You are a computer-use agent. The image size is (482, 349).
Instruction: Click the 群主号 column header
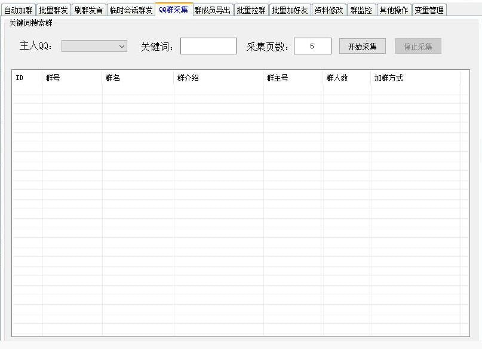pyautogui.click(x=293, y=78)
